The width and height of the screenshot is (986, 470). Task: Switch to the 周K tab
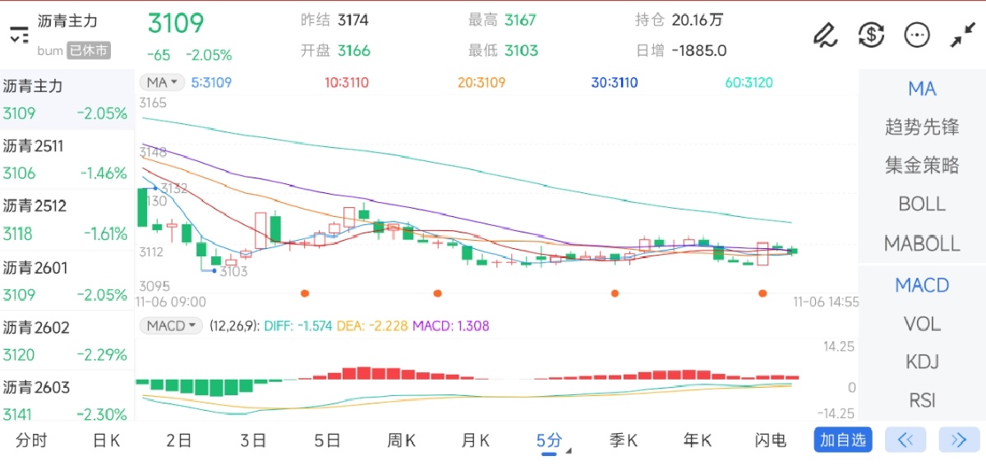tap(401, 440)
